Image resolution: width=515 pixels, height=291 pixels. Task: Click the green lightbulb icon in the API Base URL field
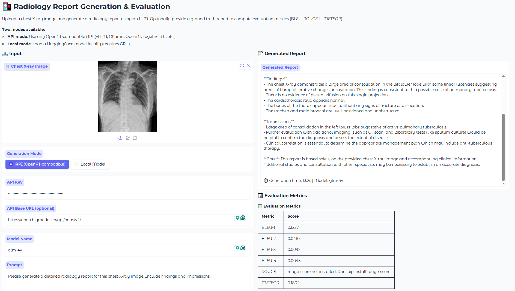pos(237,218)
